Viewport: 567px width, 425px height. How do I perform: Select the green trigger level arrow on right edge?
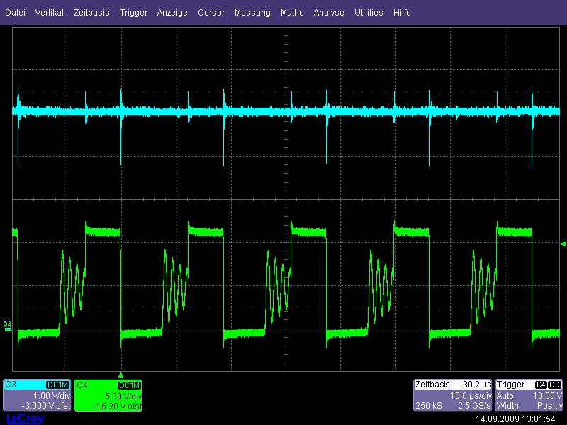point(563,244)
